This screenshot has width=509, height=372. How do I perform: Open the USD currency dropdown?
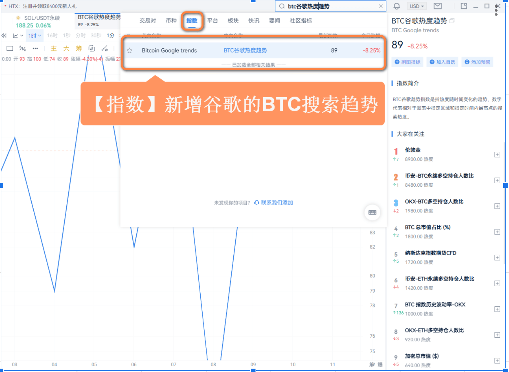(x=417, y=6)
